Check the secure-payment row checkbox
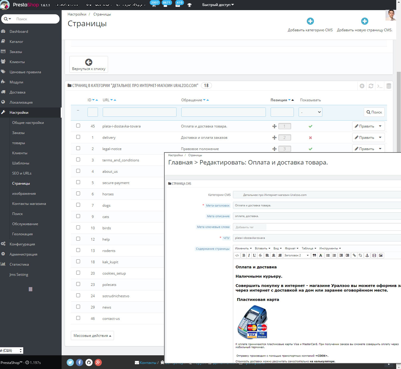Image resolution: width=401 pixels, height=369 pixels. coord(78,182)
